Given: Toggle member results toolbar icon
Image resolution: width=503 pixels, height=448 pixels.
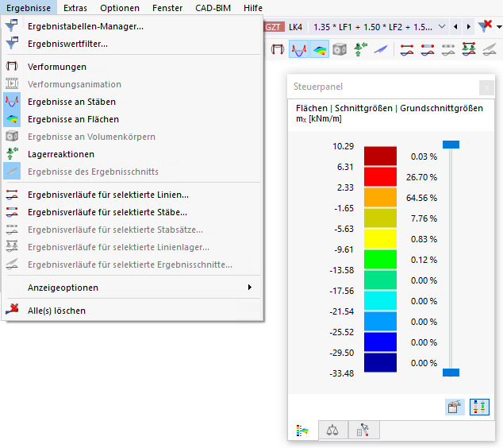Looking at the screenshot, I should click(298, 49).
